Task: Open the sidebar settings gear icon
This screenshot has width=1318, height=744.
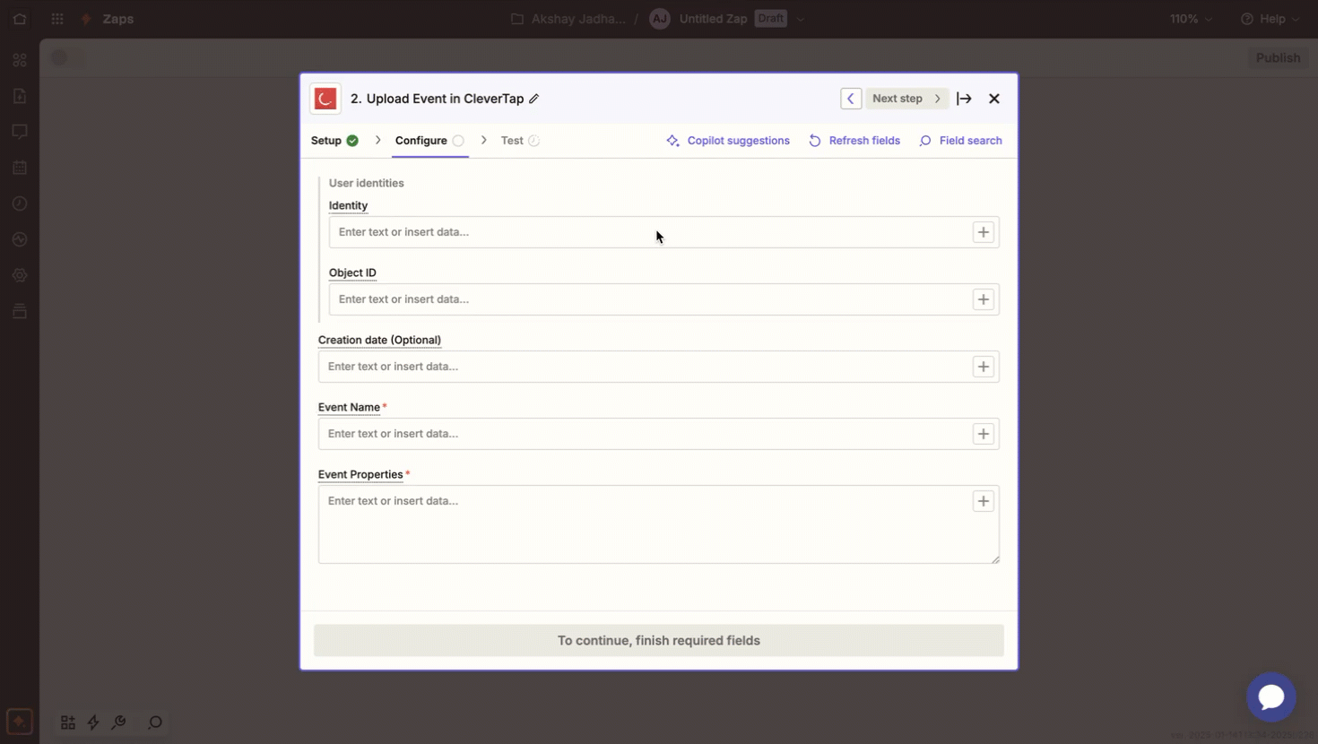Action: coord(20,275)
